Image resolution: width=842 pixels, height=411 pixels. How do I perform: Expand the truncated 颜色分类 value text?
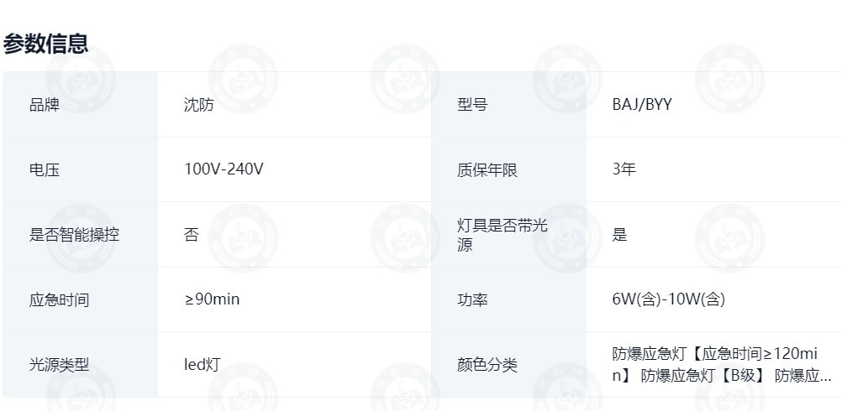(x=722, y=364)
